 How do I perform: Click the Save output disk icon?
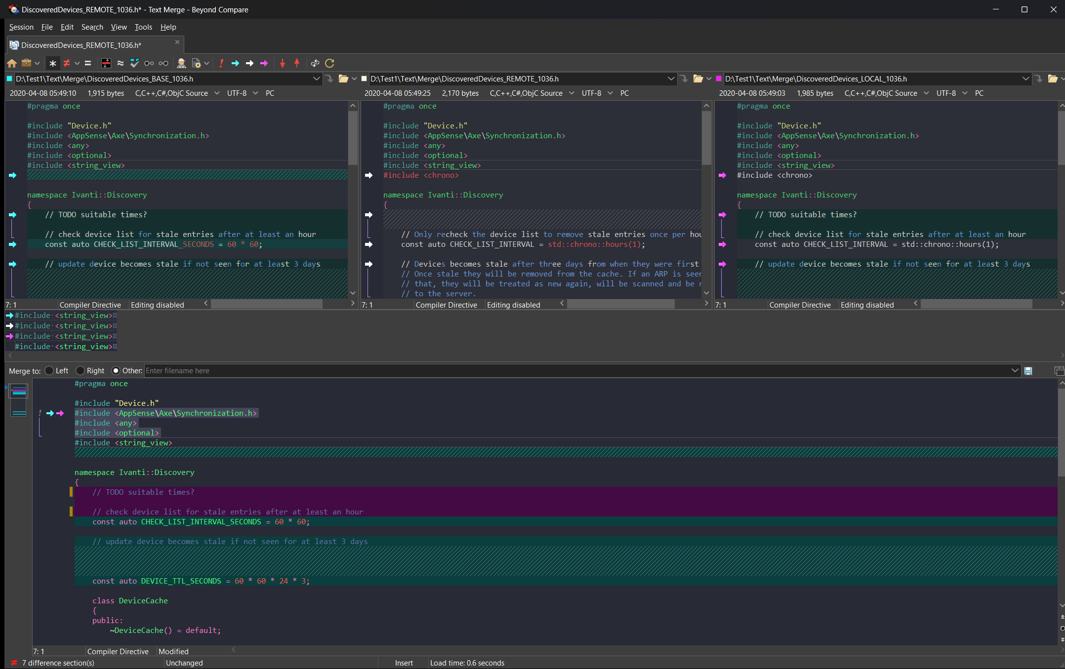pos(1028,371)
